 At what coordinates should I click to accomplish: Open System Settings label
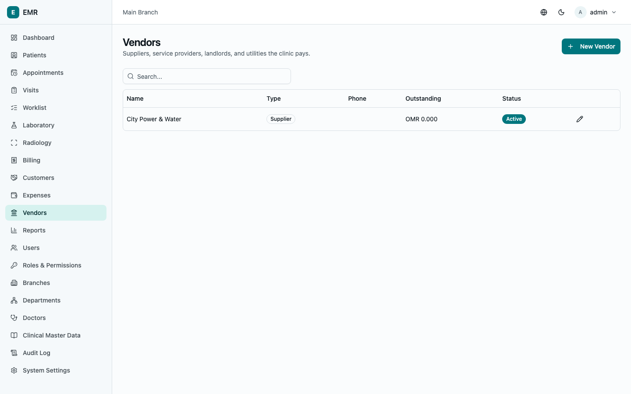point(46,370)
